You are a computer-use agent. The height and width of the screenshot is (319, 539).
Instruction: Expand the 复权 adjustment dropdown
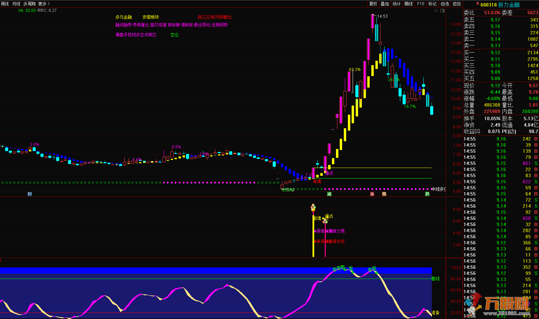click(x=373, y=4)
